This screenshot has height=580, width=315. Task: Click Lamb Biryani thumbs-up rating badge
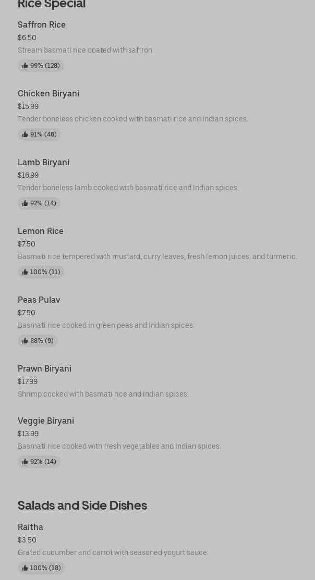point(39,203)
